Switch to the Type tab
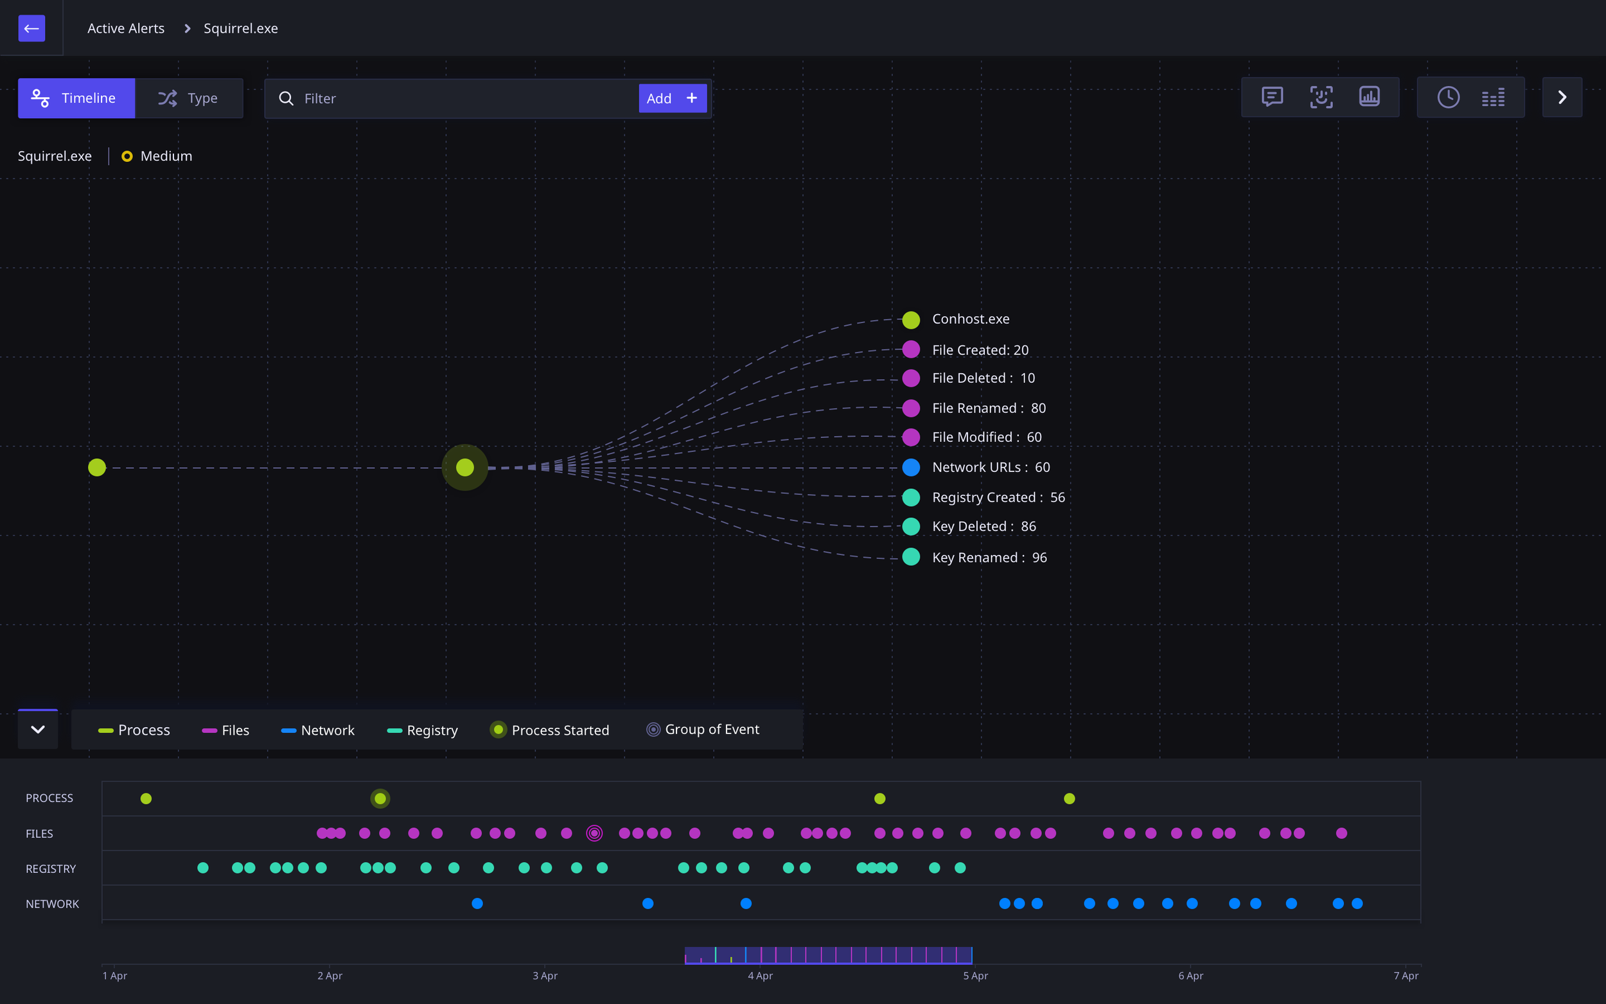The height and width of the screenshot is (1004, 1606). pos(189,98)
